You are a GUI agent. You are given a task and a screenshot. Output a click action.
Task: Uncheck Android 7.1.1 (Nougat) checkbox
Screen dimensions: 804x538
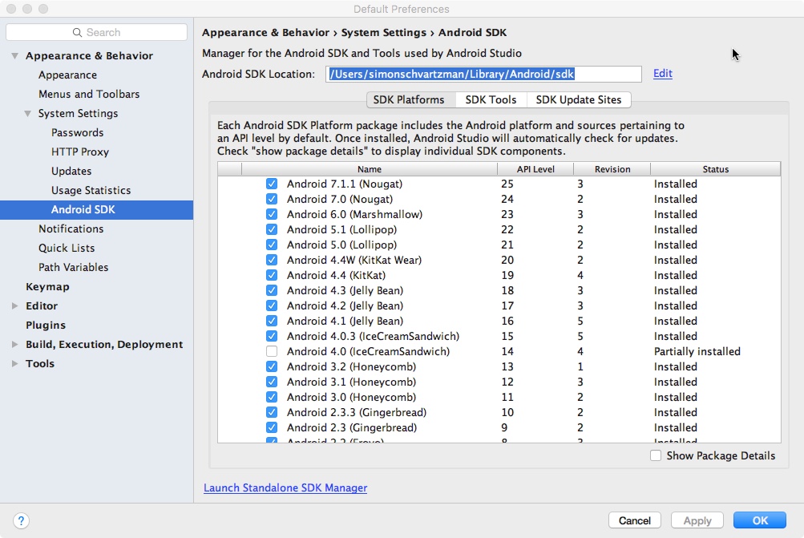272,184
